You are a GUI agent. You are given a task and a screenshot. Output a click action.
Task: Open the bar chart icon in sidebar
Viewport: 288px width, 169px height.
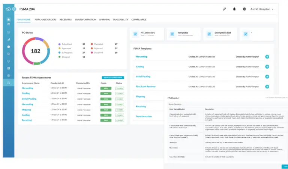point(8,39)
